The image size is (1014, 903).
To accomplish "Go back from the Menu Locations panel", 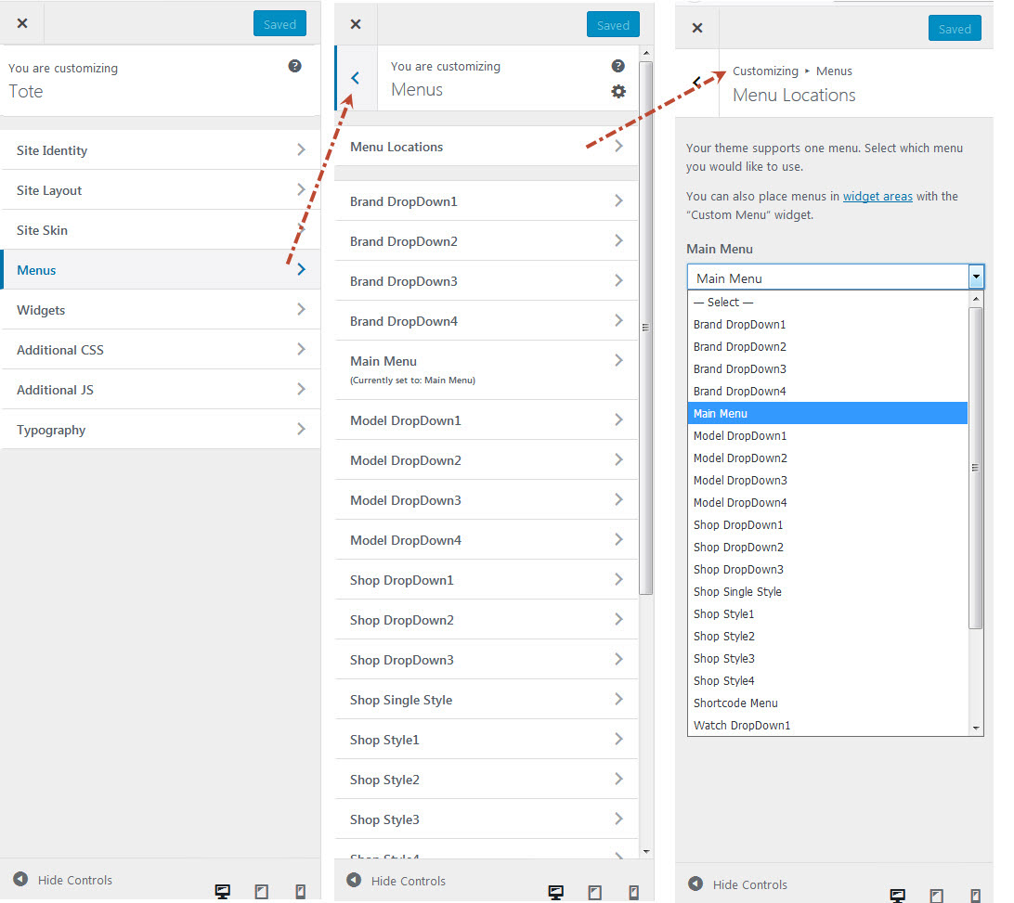I will coord(696,82).
